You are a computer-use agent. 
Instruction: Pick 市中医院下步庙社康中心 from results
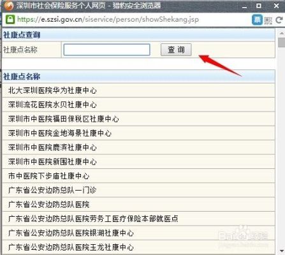138,176
